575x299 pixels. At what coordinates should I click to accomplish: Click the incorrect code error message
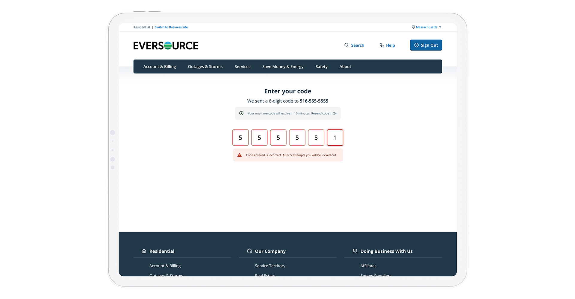[288, 155]
